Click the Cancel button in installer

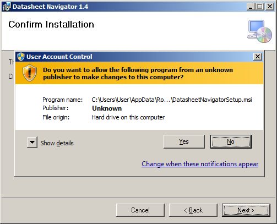click(140, 210)
